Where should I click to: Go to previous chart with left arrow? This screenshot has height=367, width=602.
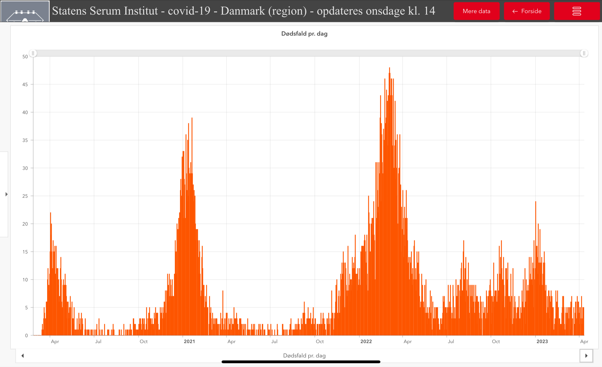point(23,356)
